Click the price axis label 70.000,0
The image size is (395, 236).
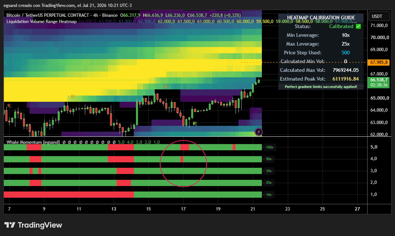379,38
